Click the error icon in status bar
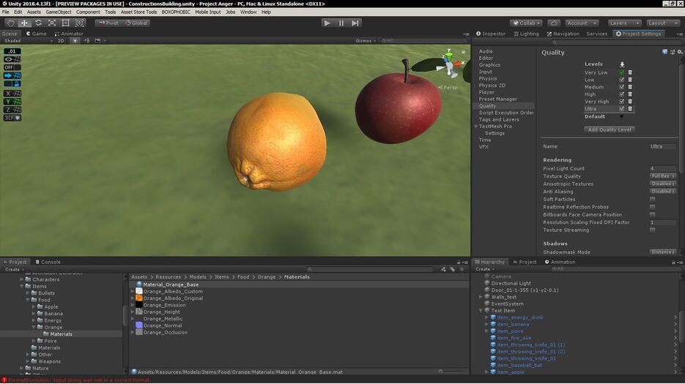 point(4,380)
